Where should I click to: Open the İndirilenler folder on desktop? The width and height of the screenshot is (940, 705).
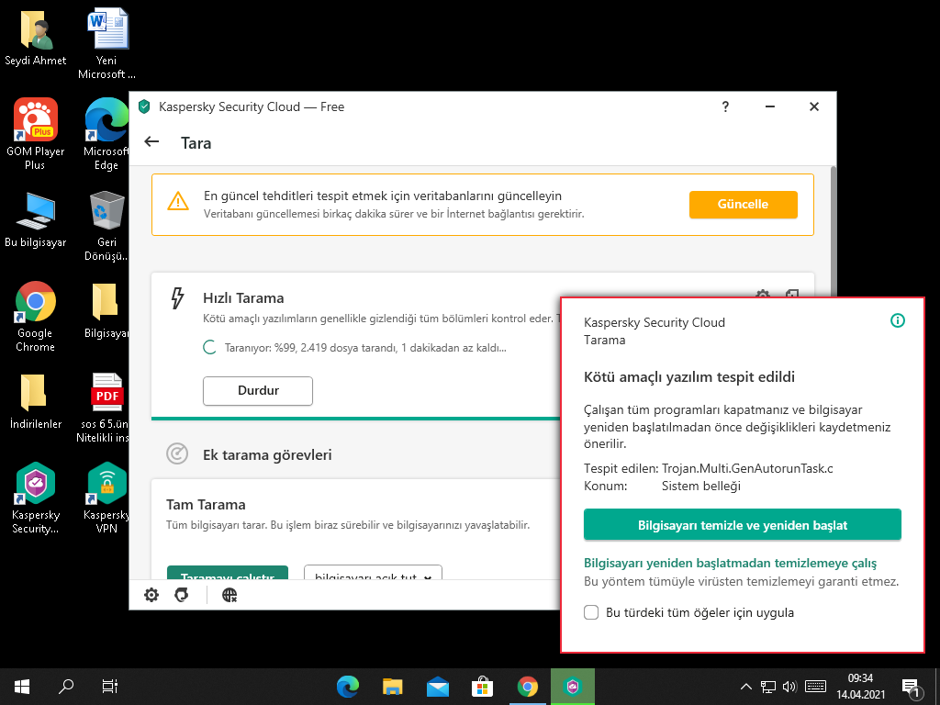(35, 402)
